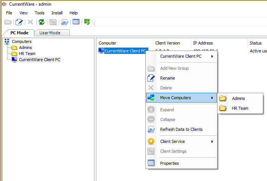Open the Tools menu

point(40,13)
